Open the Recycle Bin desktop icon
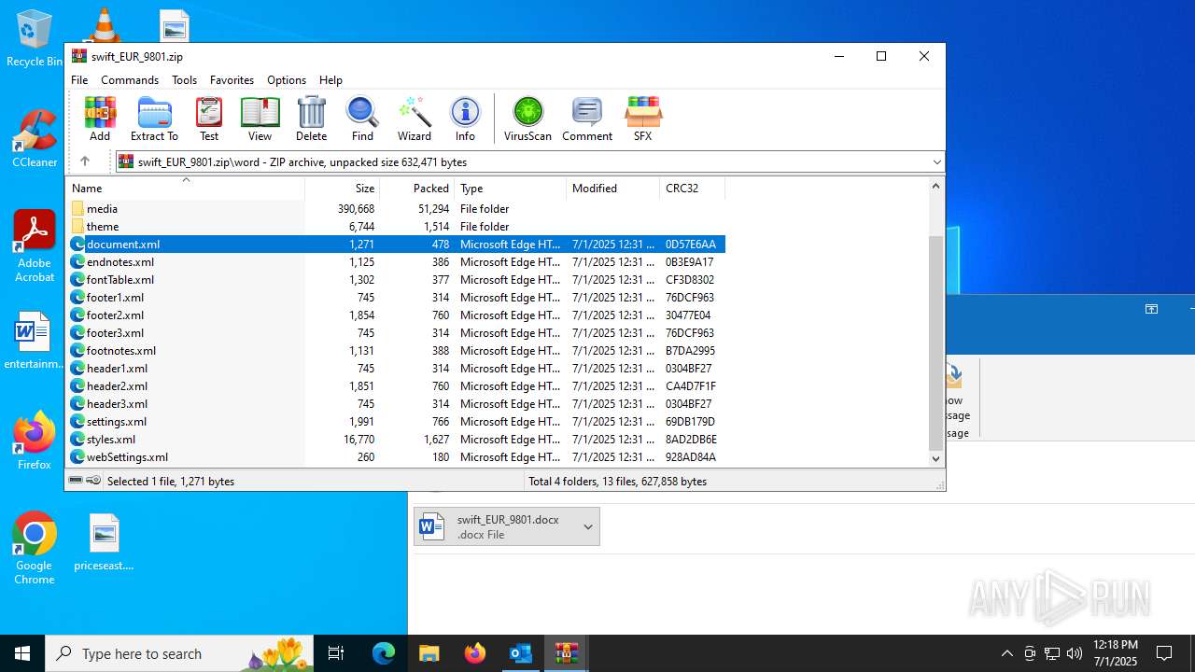The image size is (1195, 672). [35, 38]
